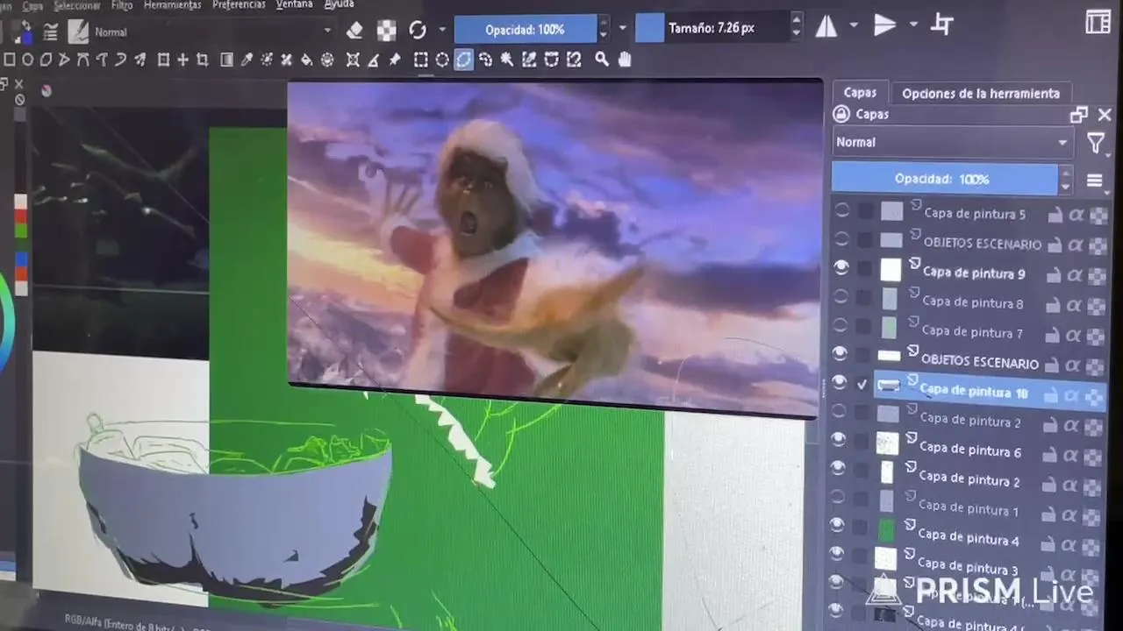Switch to the Capas tab

point(860,92)
